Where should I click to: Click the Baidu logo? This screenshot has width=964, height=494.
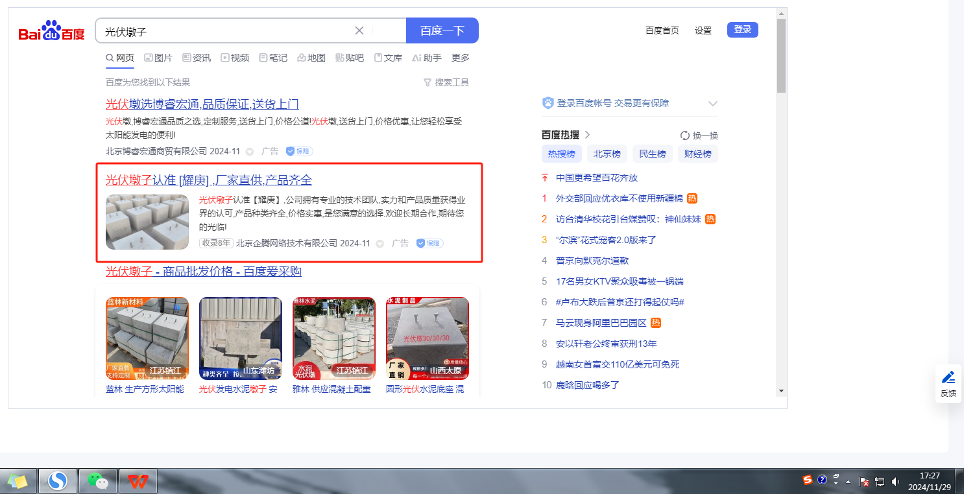[x=51, y=30]
